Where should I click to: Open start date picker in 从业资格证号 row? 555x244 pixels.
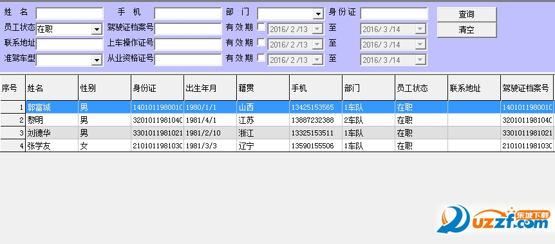pos(317,60)
